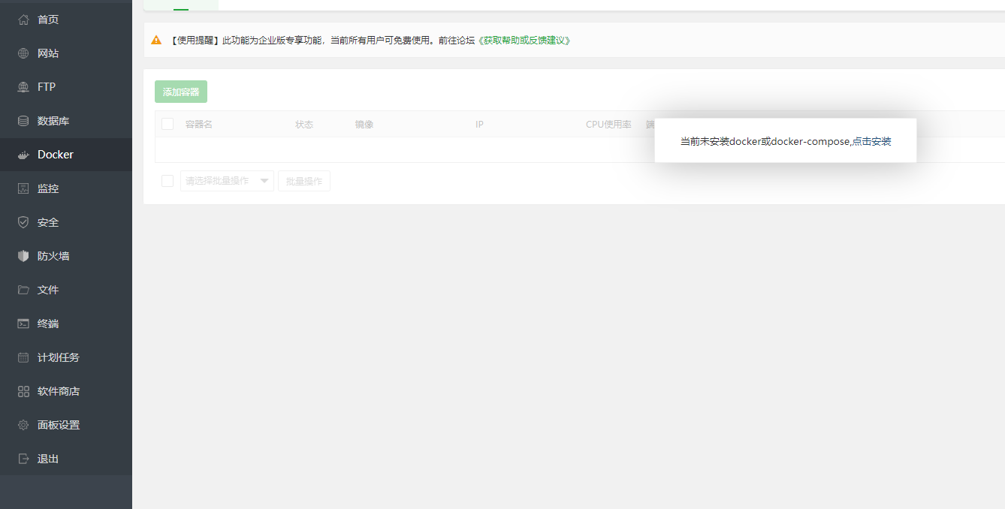Click the CPU使用率 column header

pyautogui.click(x=608, y=125)
